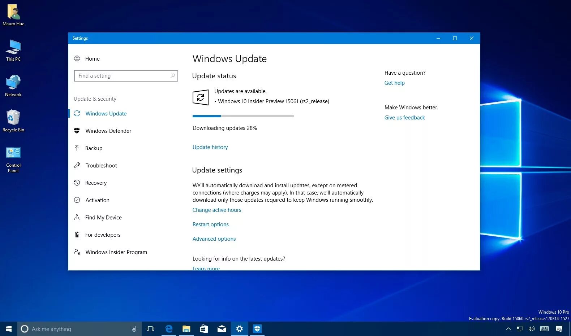Click the For developers tools icon

(77, 235)
